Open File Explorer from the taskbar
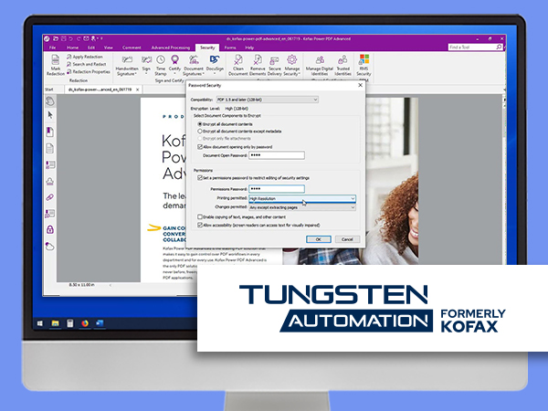The height and width of the screenshot is (411, 548). [x=55, y=323]
